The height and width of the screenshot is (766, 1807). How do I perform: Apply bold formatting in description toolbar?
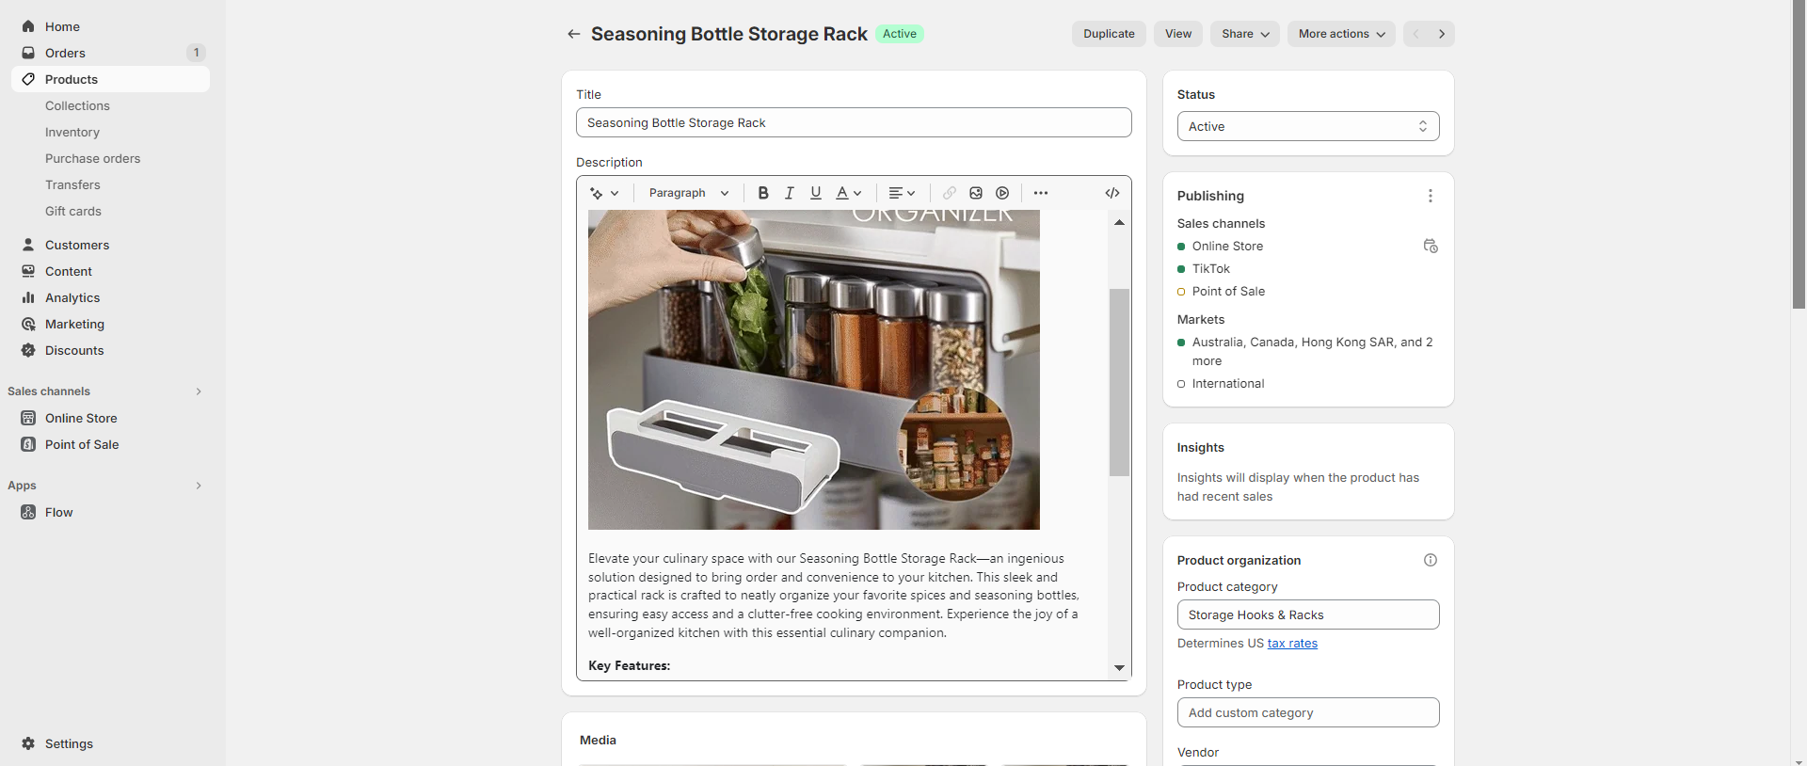(763, 193)
